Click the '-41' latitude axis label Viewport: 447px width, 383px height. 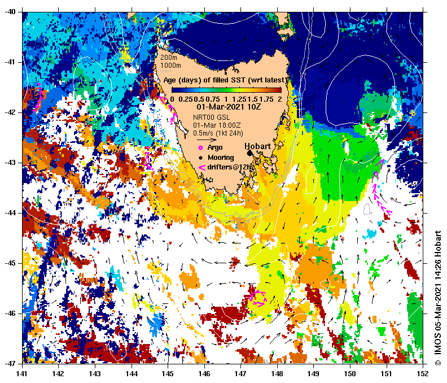pyautogui.click(x=10, y=62)
